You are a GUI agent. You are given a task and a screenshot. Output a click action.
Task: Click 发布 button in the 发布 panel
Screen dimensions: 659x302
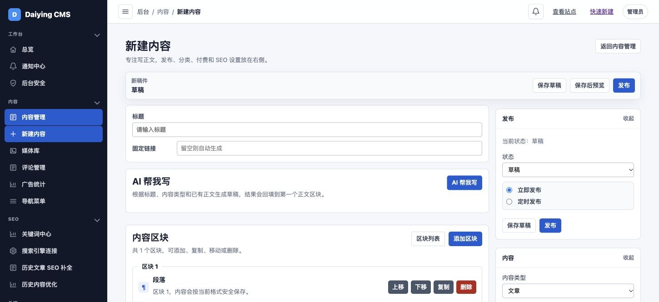pos(550,226)
